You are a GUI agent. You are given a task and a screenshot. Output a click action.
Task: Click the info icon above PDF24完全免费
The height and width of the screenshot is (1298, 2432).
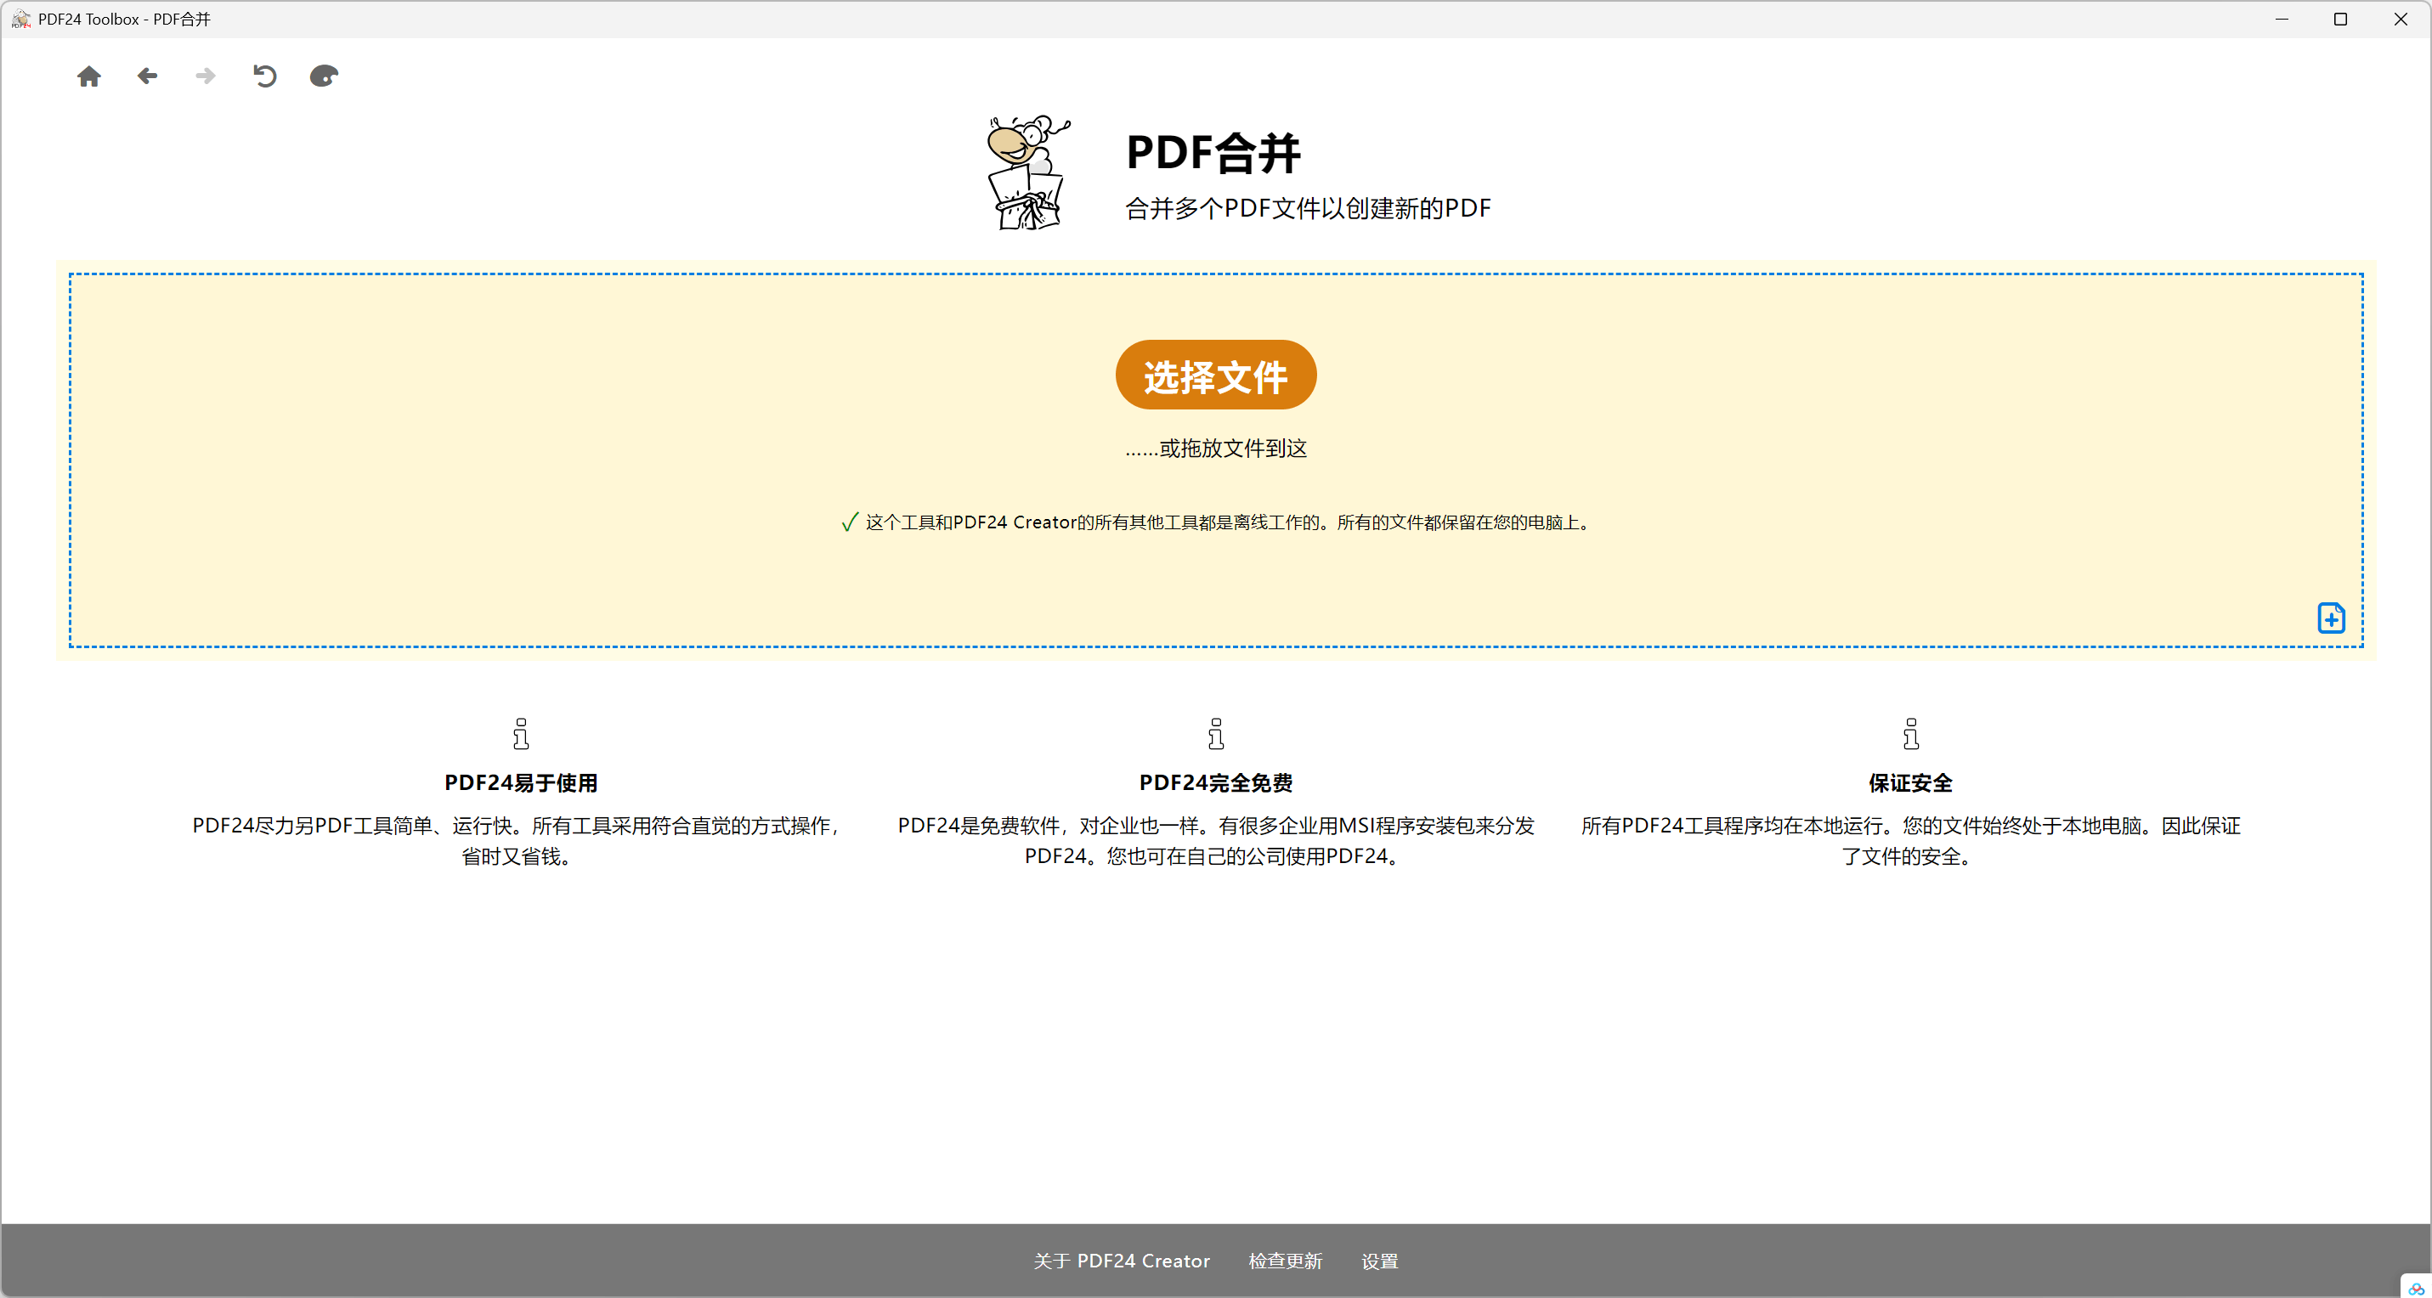click(1215, 733)
